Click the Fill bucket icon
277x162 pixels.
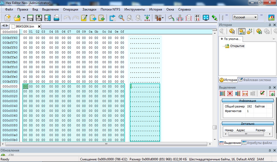(171, 18)
